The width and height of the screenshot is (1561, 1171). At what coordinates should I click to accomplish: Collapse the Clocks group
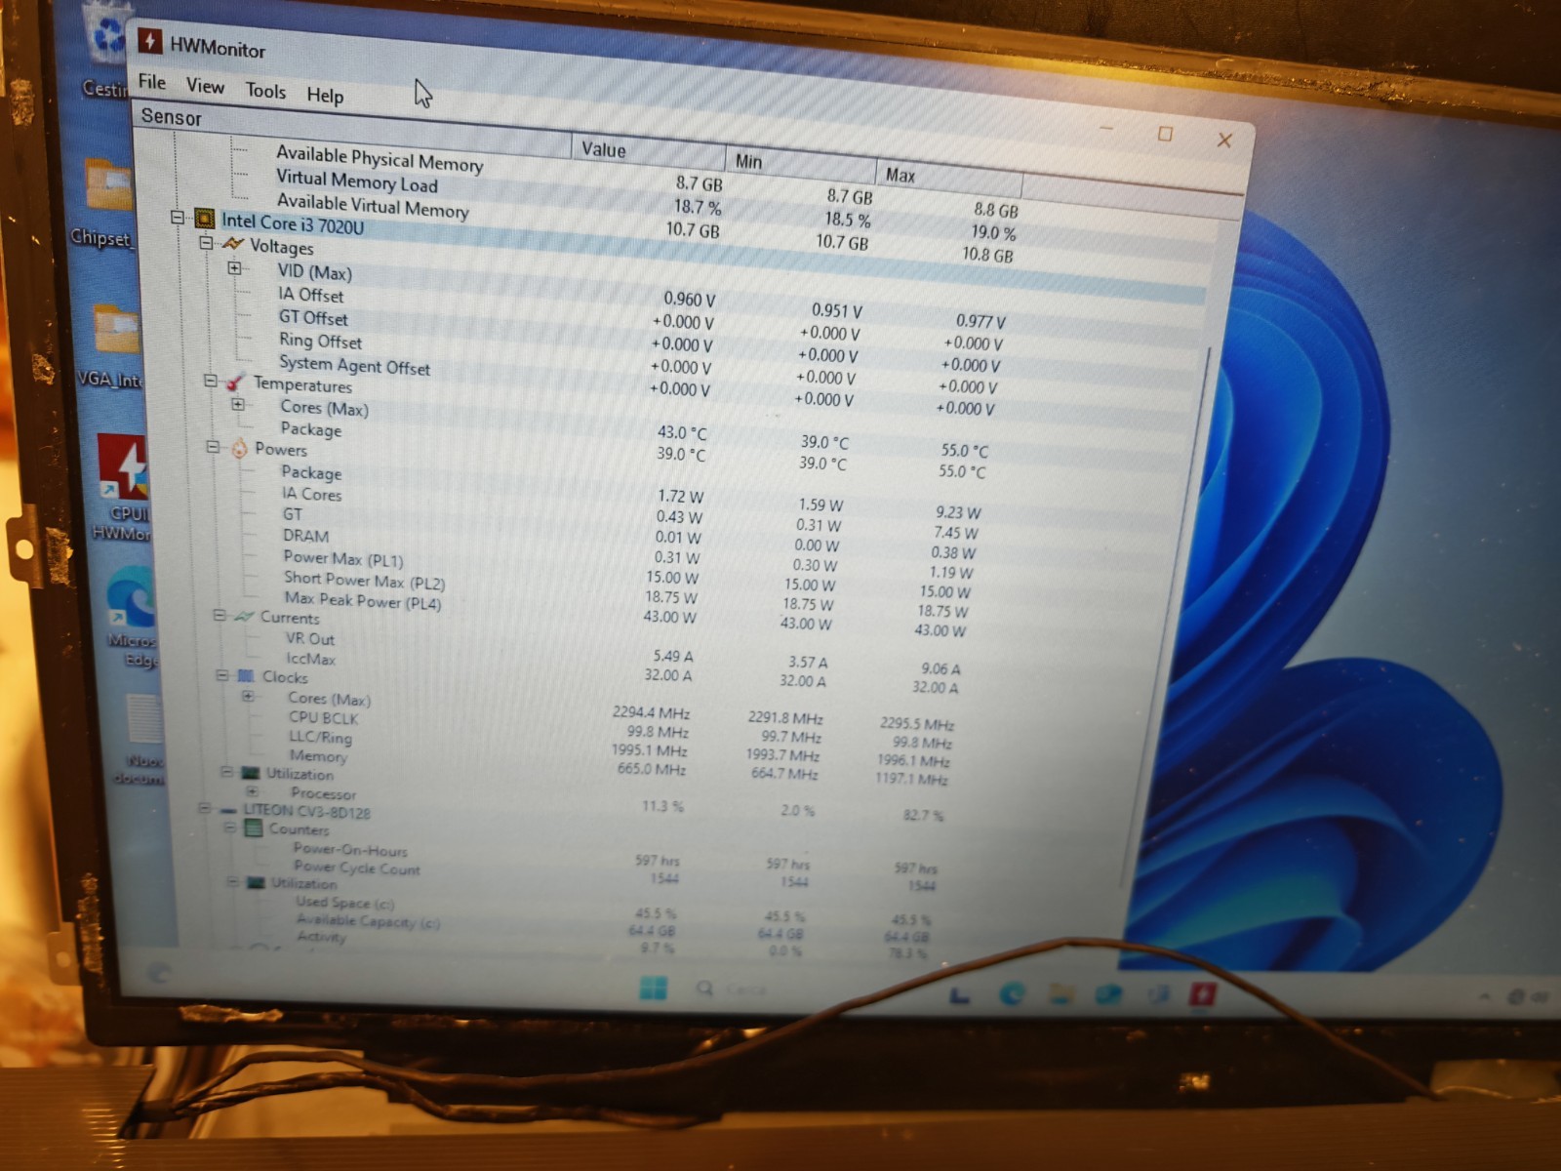click(x=222, y=674)
